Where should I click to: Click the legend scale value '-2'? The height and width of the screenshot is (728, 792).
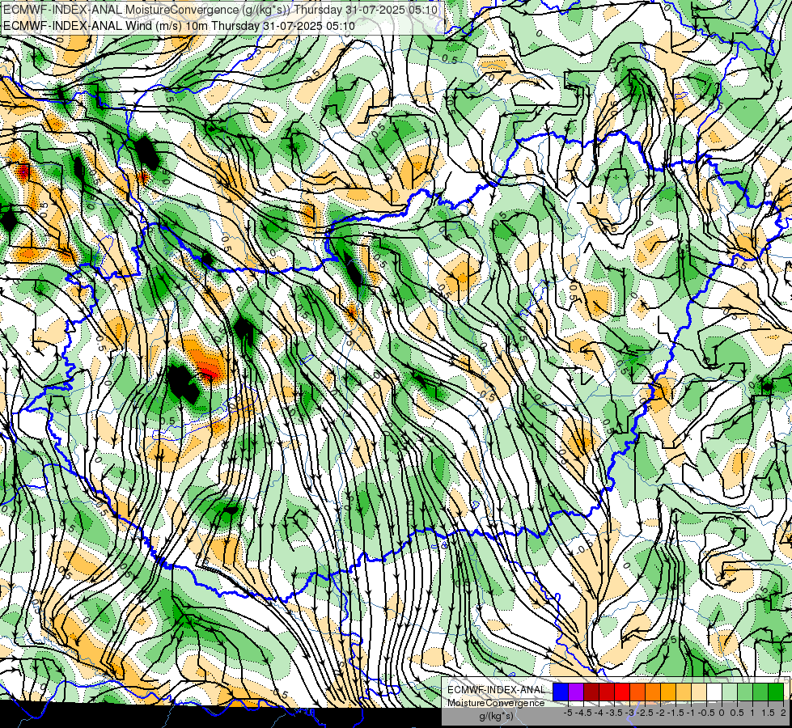(660, 713)
